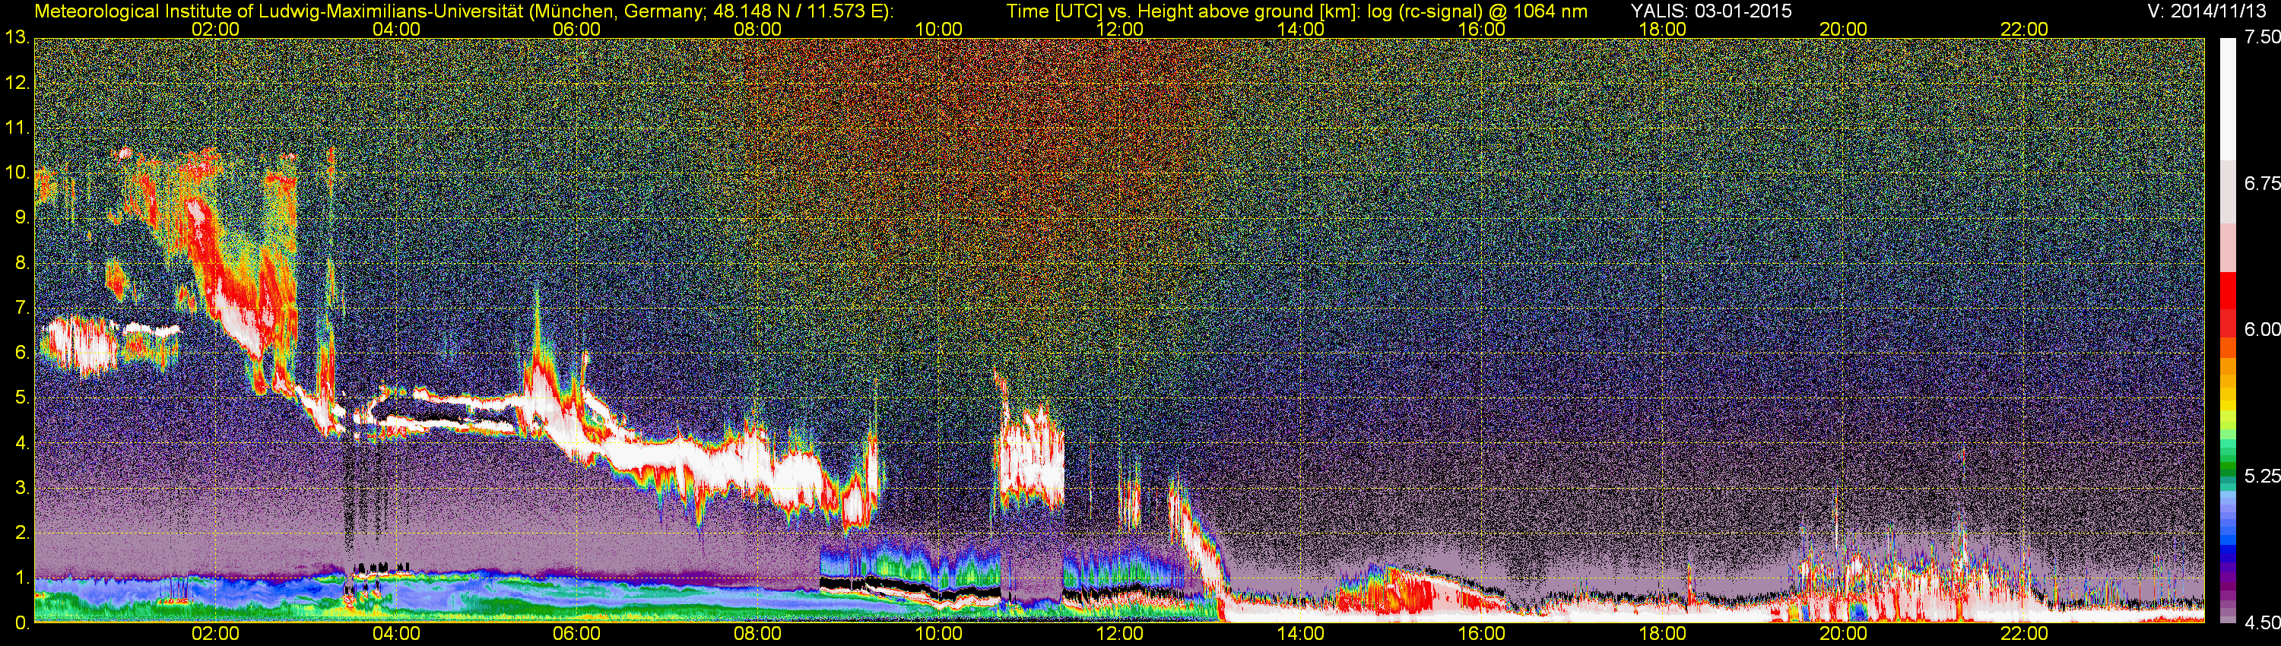Click the top axis '22:00' time label
The width and height of the screenshot is (2281, 646).
tap(2024, 29)
